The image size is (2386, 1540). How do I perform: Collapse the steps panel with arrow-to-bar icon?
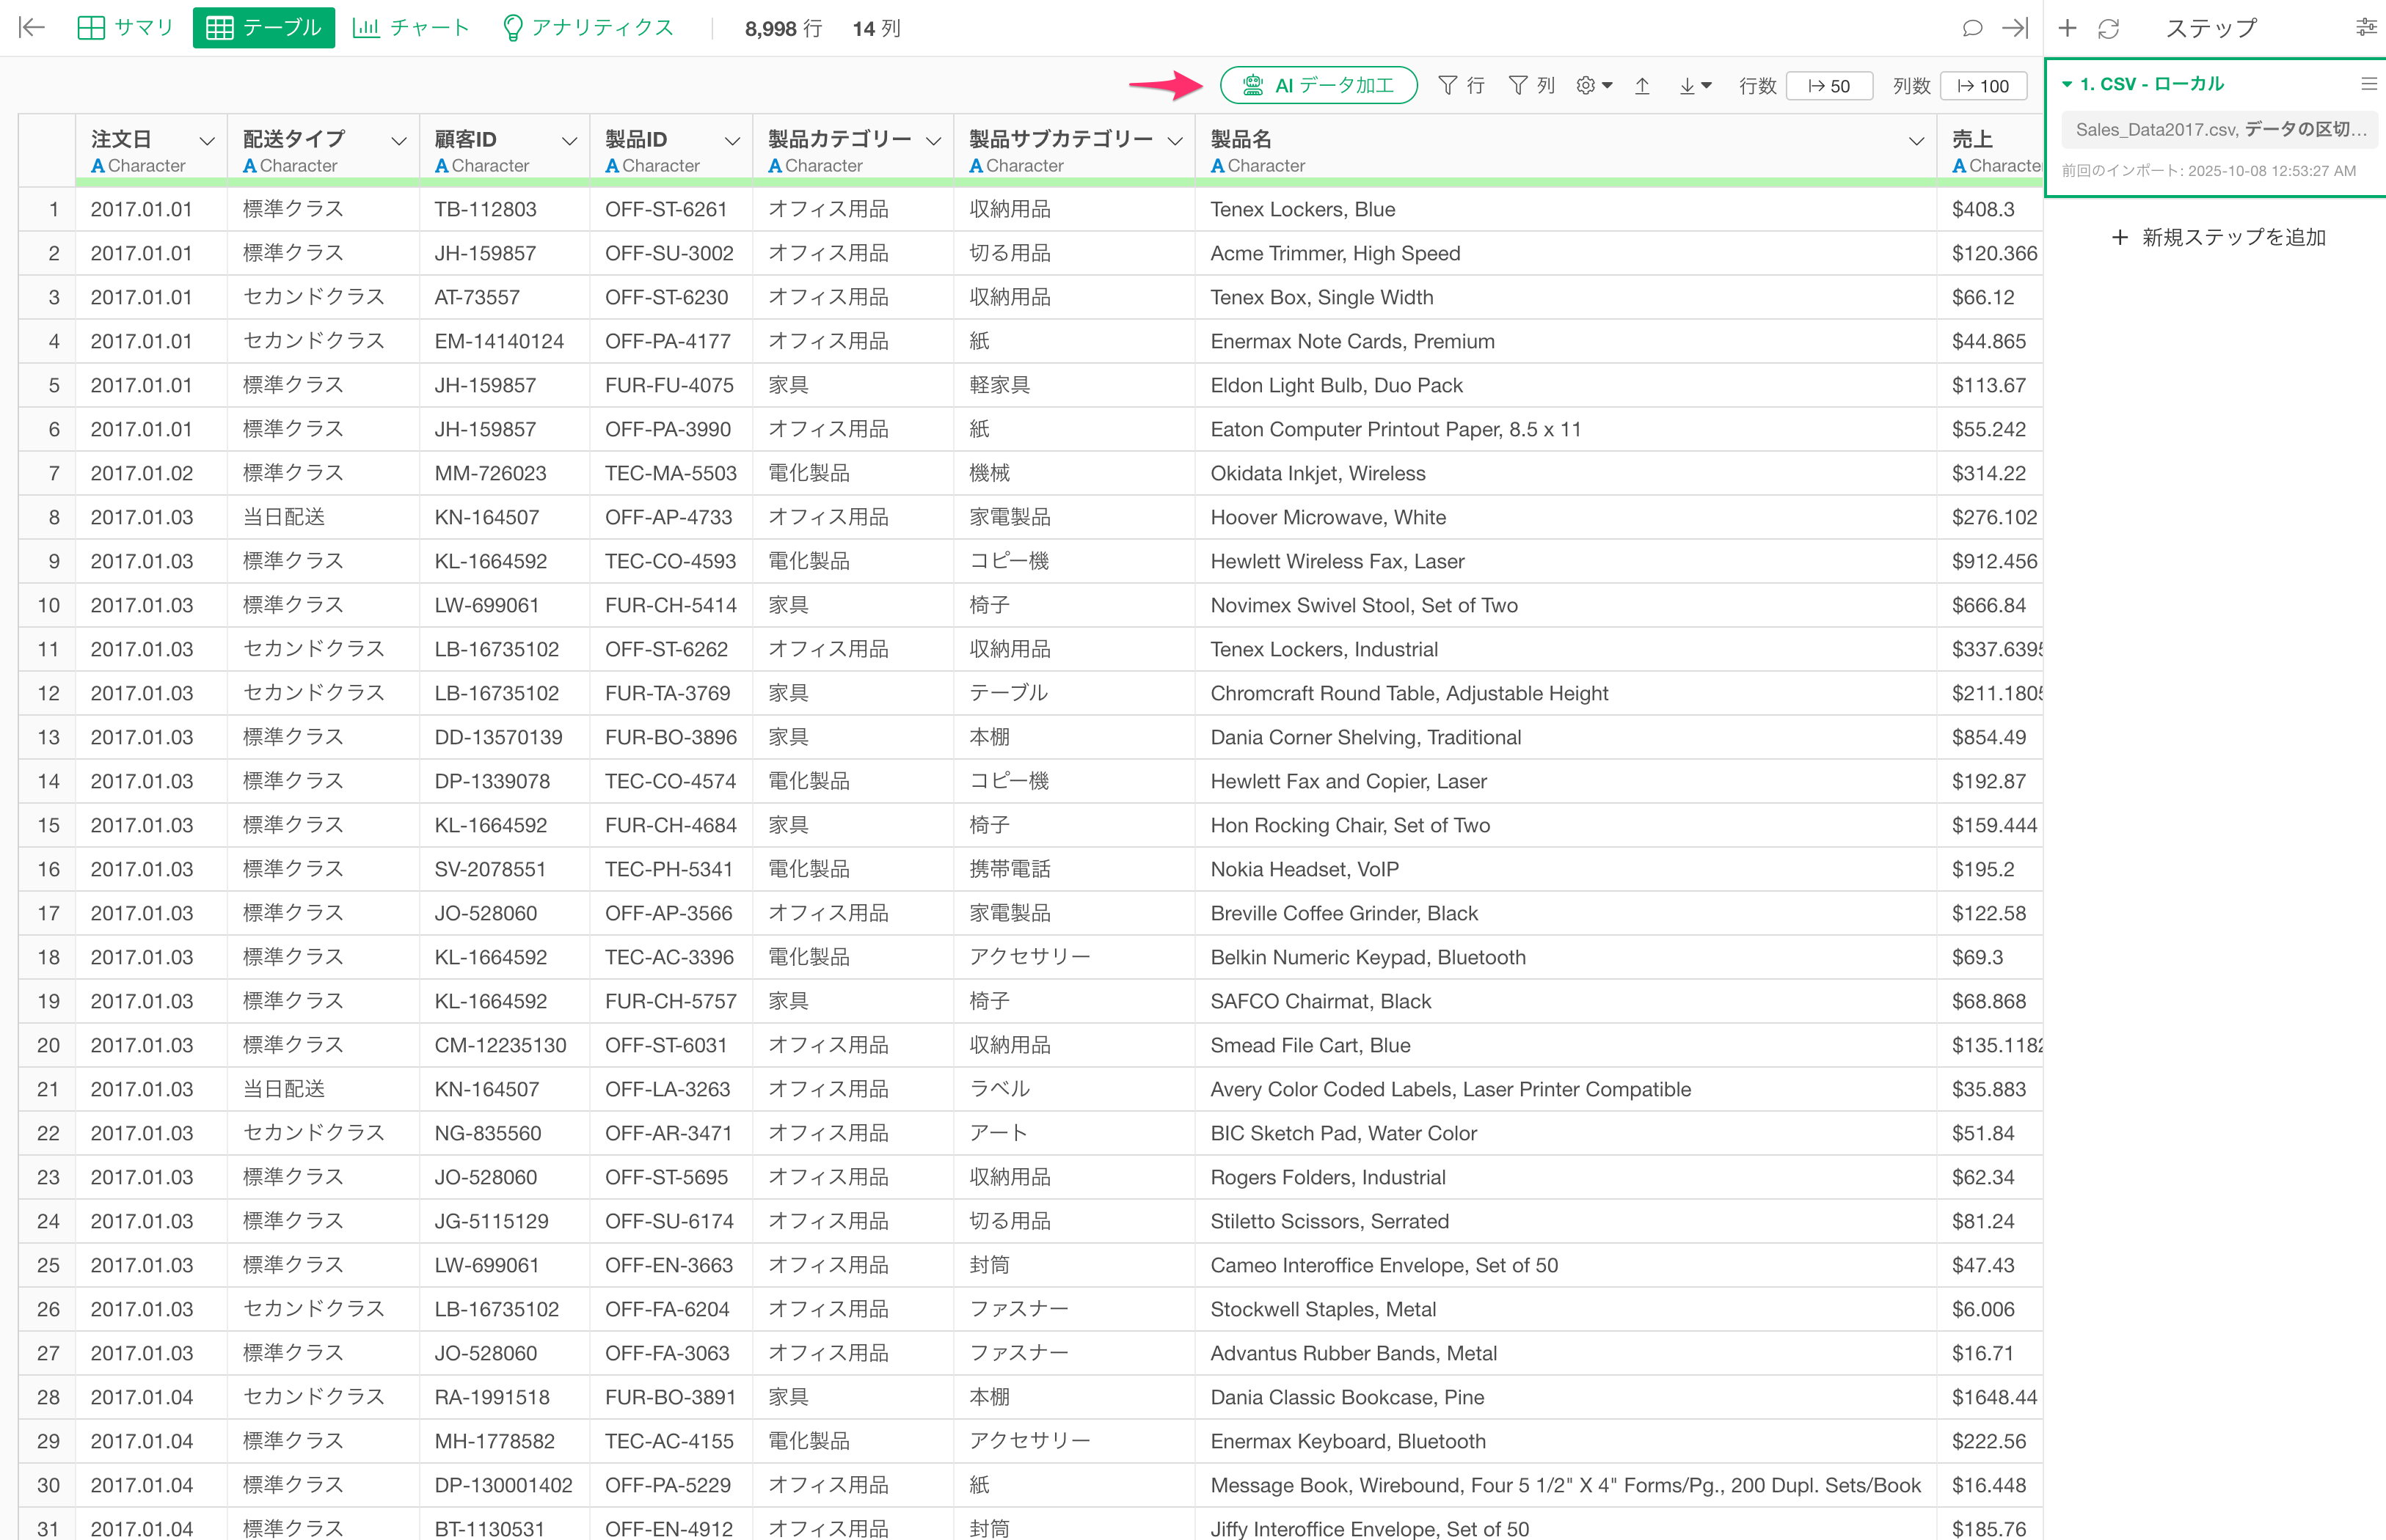point(2015,28)
